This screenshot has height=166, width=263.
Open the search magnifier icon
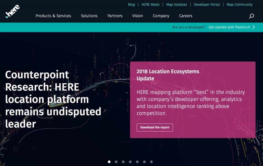[x=251, y=16]
